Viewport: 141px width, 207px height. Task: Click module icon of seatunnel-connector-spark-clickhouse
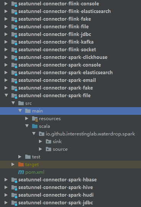point(14,57)
